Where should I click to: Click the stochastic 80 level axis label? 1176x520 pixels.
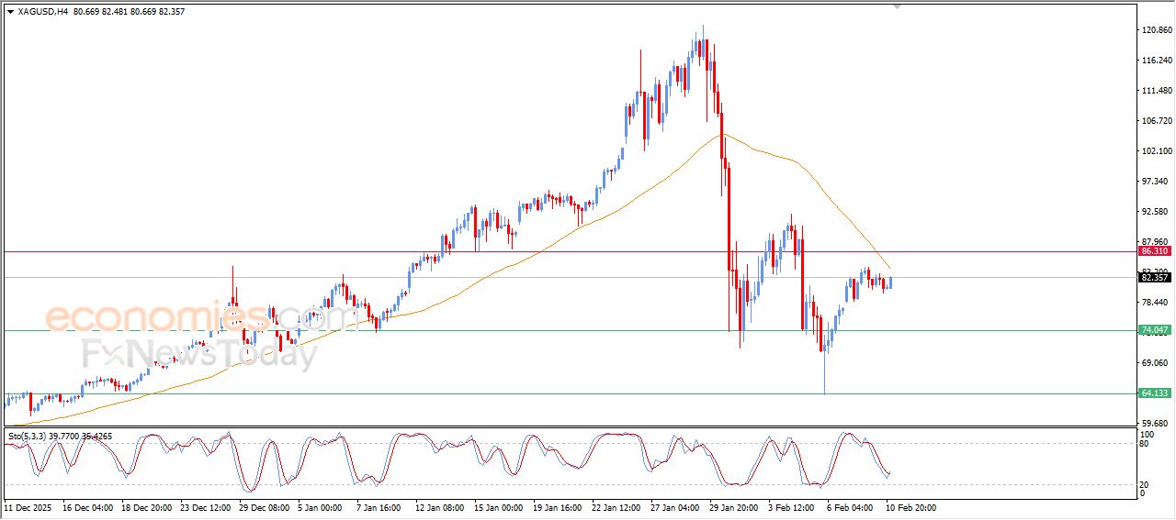click(x=1145, y=445)
